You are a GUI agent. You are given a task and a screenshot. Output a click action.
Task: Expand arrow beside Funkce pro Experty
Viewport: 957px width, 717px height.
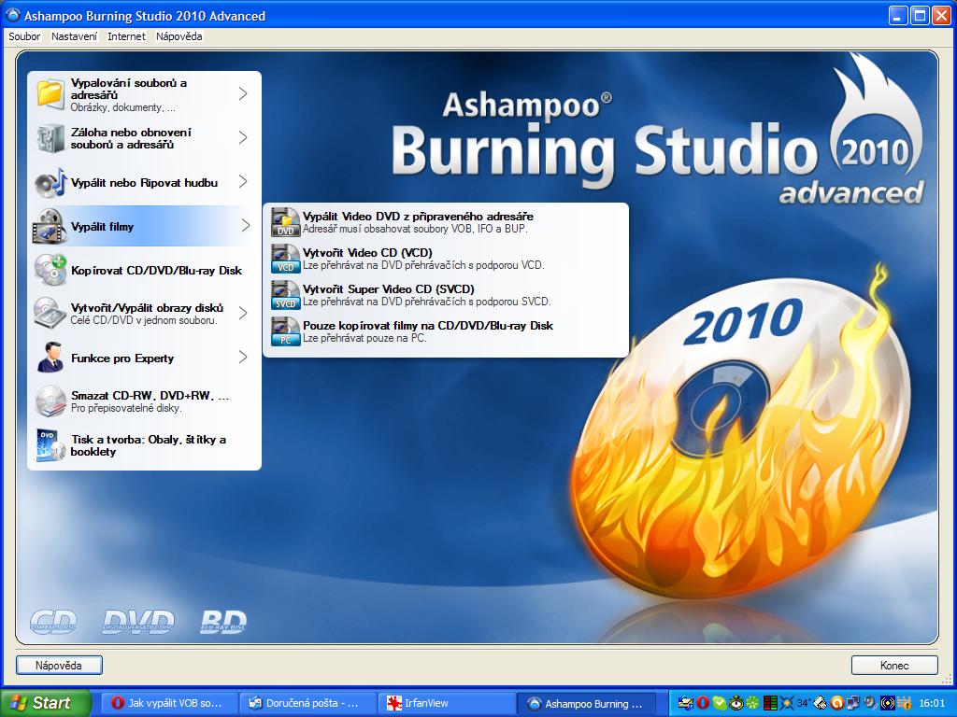(x=243, y=358)
